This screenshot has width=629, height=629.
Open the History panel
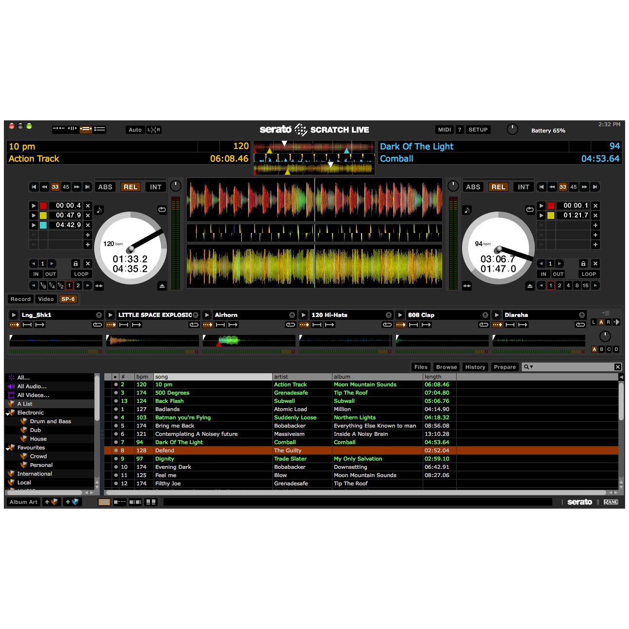tap(475, 367)
